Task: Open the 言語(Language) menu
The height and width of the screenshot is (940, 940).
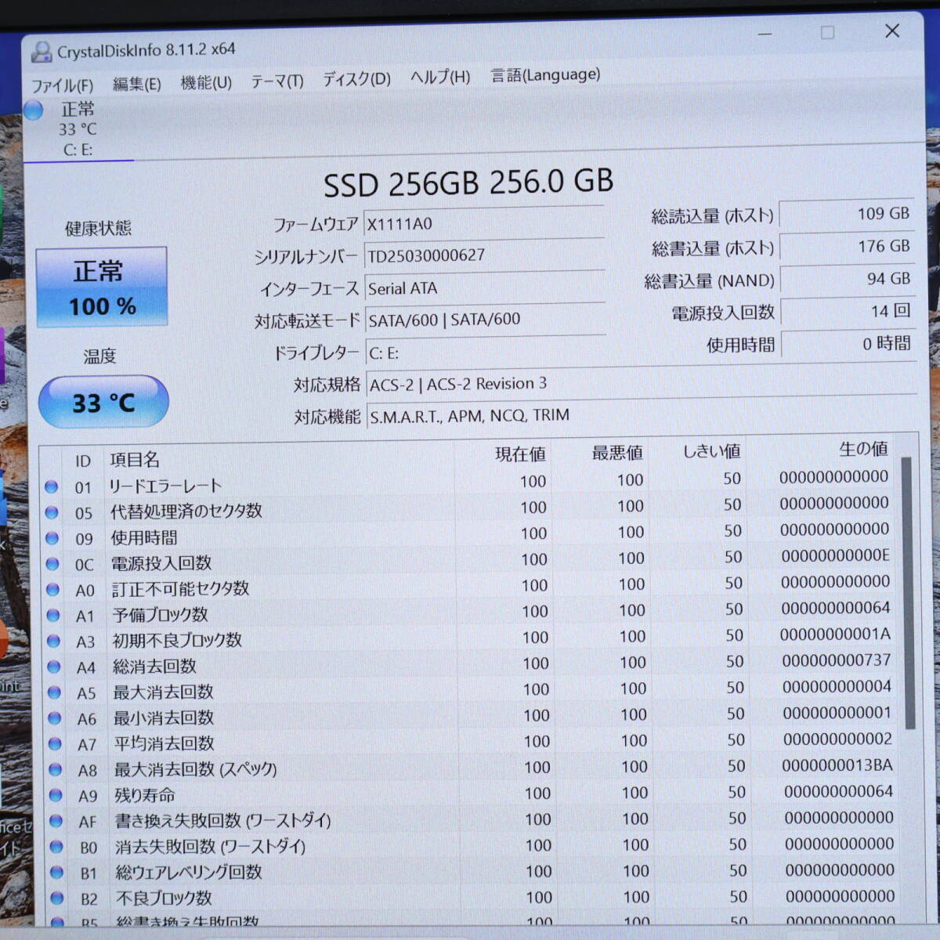Action: pyautogui.click(x=545, y=74)
